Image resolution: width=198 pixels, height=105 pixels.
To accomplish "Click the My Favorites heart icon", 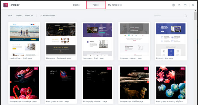I will [x=41, y=16].
